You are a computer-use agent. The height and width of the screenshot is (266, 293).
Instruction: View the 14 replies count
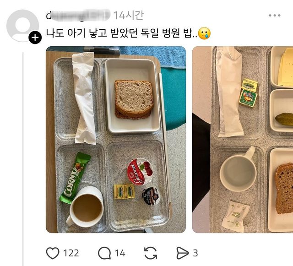pos(120,253)
